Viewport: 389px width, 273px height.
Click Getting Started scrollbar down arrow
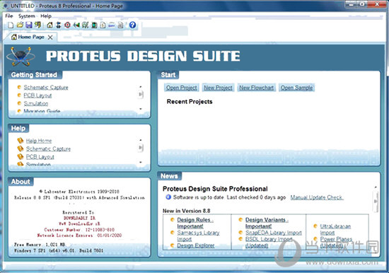(141, 109)
